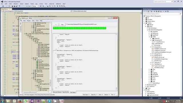Image resolution: width=183 pixels, height=103 pixels.
Task: Click Properties wrench icon in Solution Explorer
Action: 166,11
